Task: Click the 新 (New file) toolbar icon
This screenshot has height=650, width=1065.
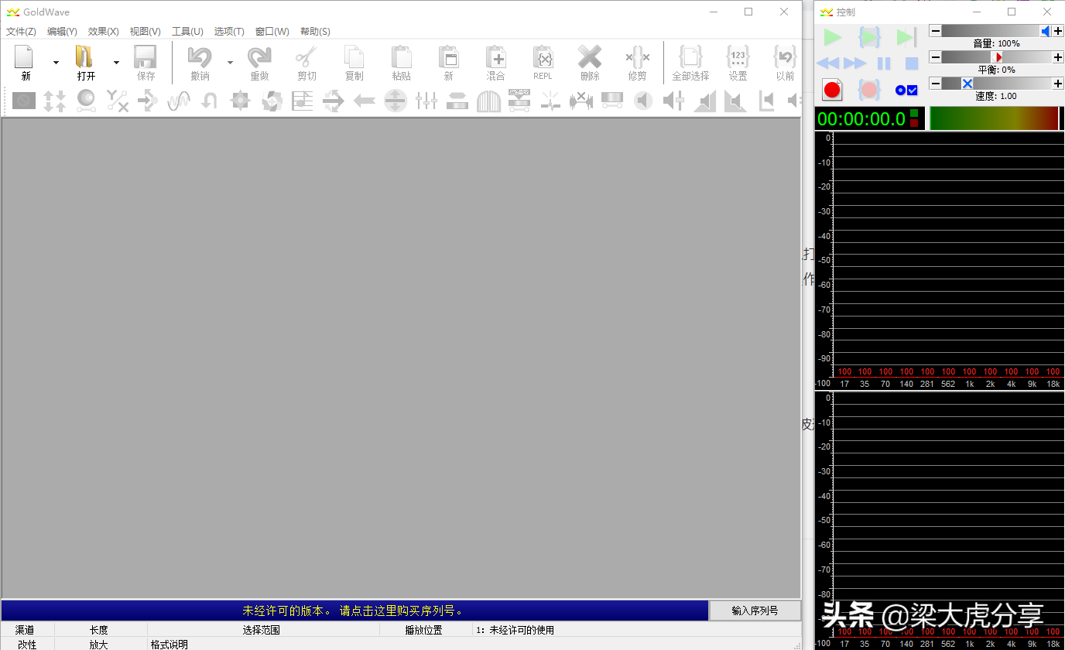Action: click(x=25, y=57)
